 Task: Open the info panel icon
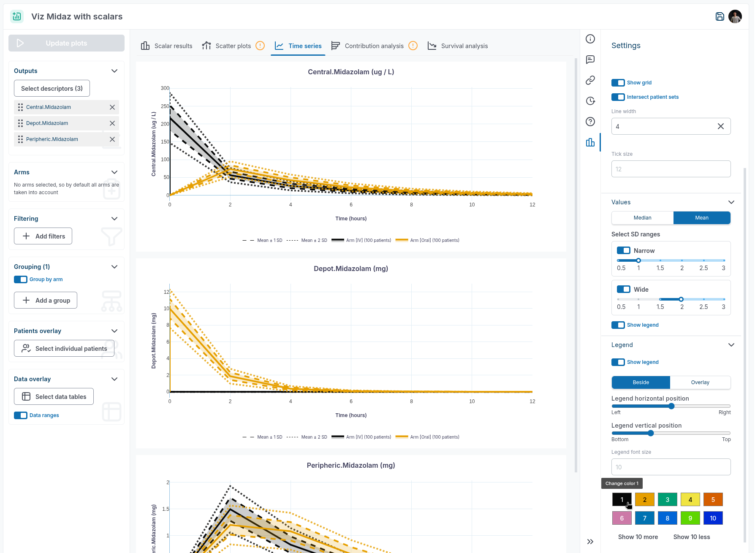[590, 39]
